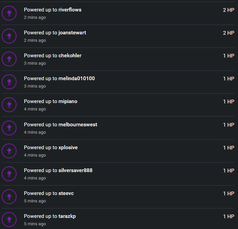Open the melinda010100 username link
Screen dimensions: 238x229
coord(77,78)
